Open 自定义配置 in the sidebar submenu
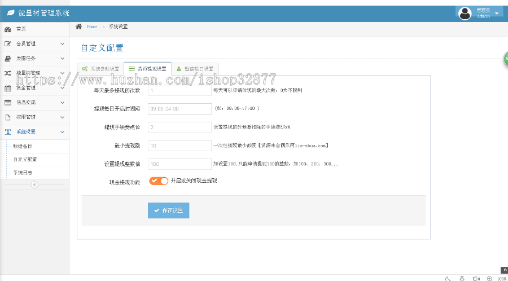The width and height of the screenshot is (508, 281). point(25,160)
